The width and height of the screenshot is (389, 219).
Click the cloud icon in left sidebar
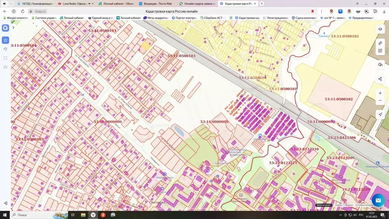point(5,67)
